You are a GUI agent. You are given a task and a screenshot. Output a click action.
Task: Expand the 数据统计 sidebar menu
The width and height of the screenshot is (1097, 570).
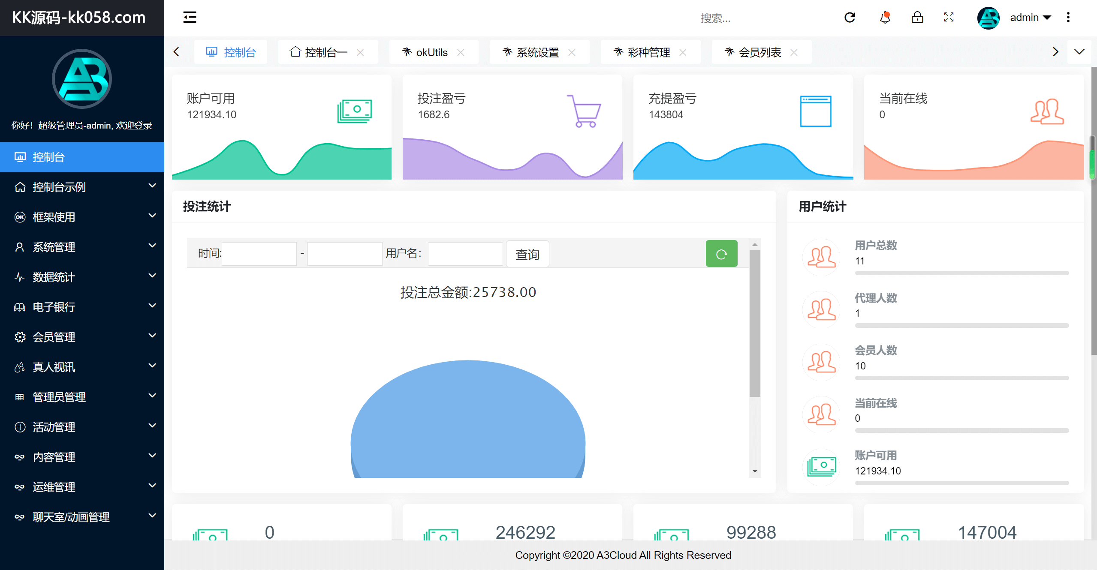click(82, 277)
